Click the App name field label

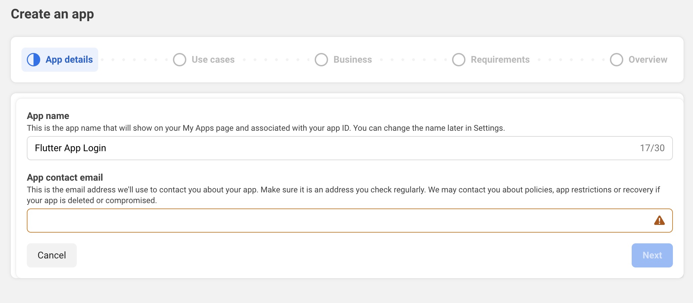(48, 116)
